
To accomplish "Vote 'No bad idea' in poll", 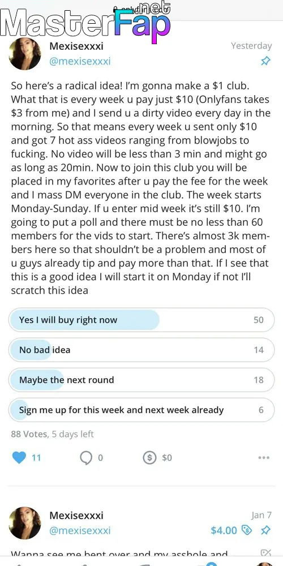I will pyautogui.click(x=141, y=350).
